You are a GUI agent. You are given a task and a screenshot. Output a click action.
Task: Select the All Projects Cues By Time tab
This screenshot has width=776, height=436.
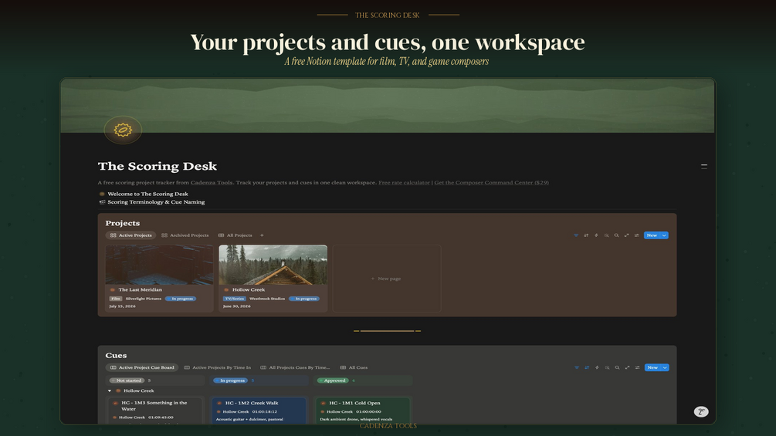(x=295, y=367)
